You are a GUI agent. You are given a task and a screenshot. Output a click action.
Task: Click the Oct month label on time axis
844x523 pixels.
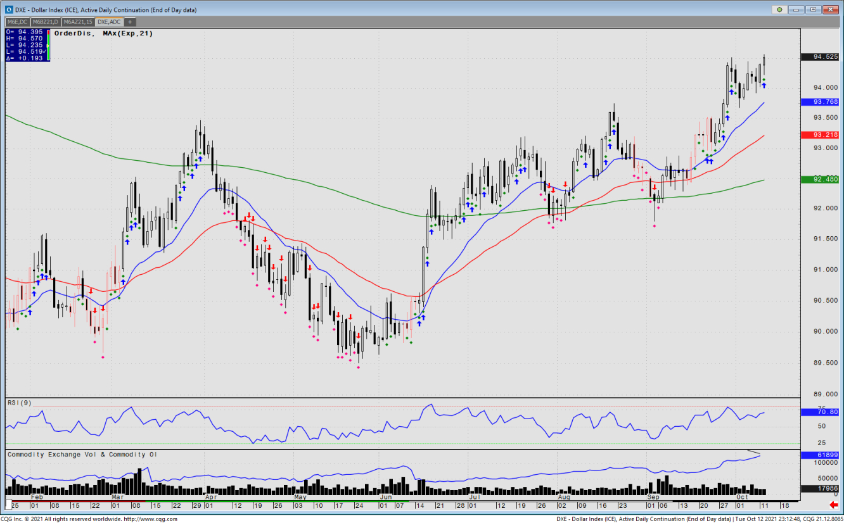pyautogui.click(x=742, y=498)
